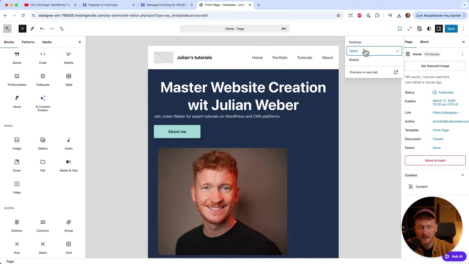Screen dimensions: 469x264
Task: Click the About me button on canvas
Action: [x=177, y=132]
